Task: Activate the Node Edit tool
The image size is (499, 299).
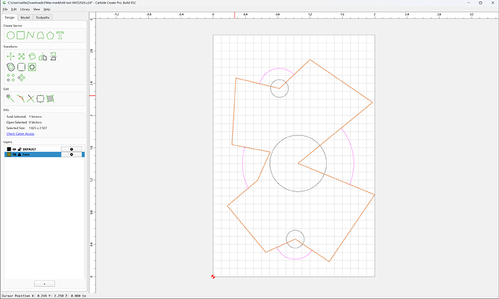Action: [x=10, y=98]
